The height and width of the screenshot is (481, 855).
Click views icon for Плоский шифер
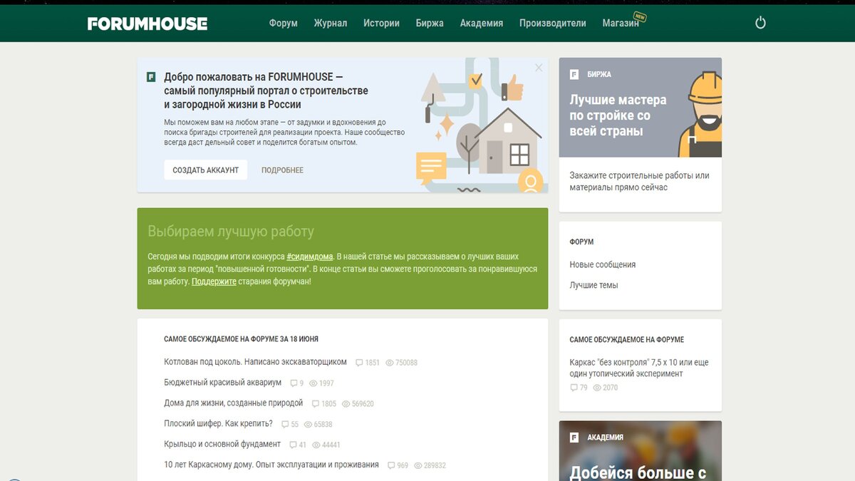point(309,425)
